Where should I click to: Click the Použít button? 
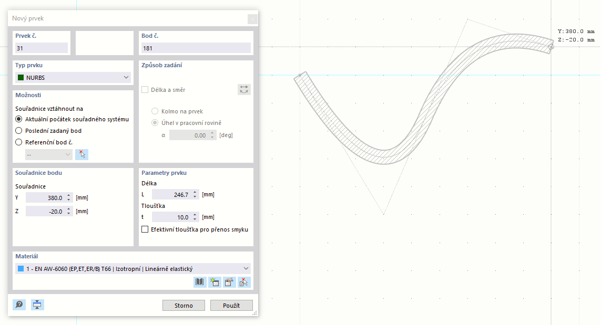click(231, 305)
